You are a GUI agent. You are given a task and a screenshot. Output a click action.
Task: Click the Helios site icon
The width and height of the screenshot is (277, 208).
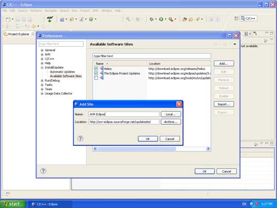pyautogui.click(x=101, y=68)
